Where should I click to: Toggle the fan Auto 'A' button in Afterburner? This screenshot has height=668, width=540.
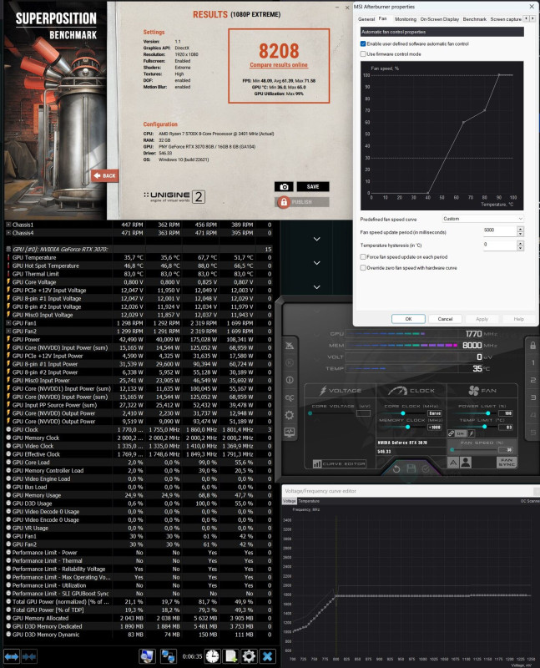tap(453, 463)
